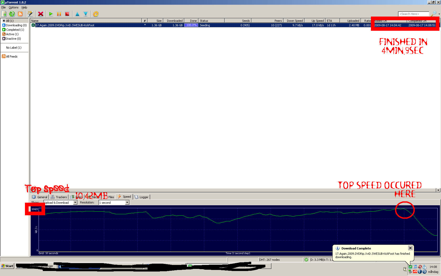Sort by the Down Speed column header
Viewport: 441px width, 276px height.
[294, 21]
